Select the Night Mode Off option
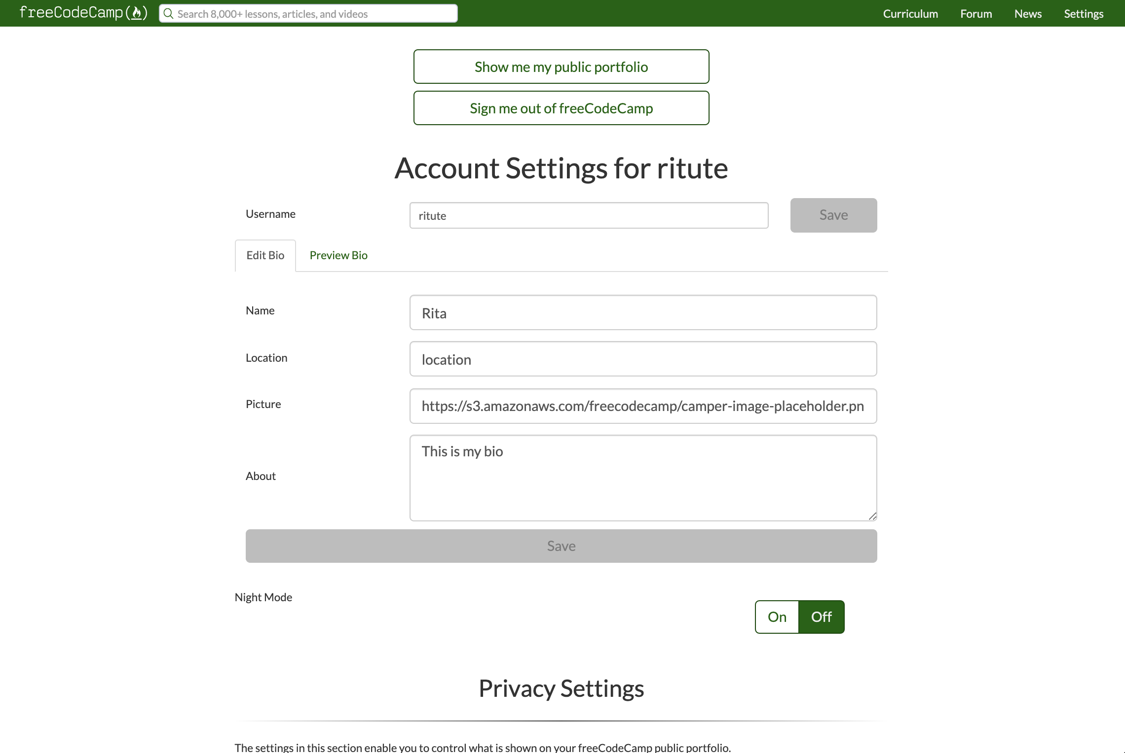The width and height of the screenshot is (1125, 753). 821,617
